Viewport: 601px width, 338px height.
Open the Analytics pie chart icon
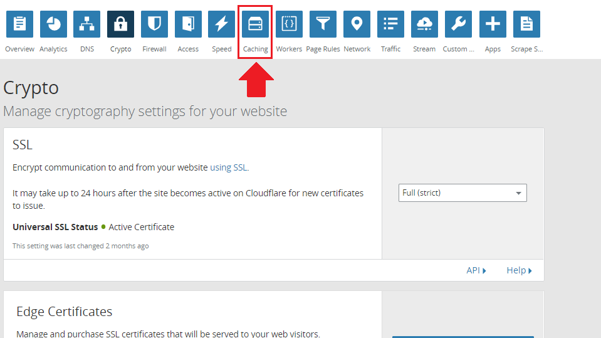(x=53, y=24)
